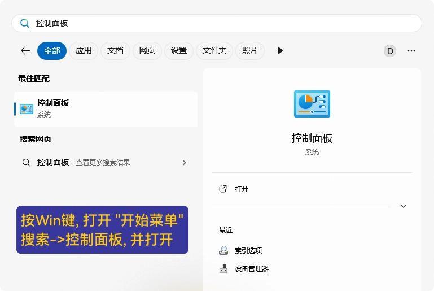Switch to the 照片 filter tab
The width and height of the screenshot is (434, 291).
[250, 51]
